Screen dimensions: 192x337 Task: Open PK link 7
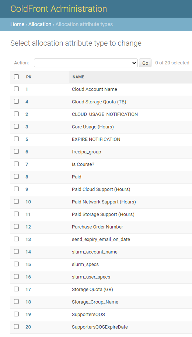[x=27, y=164]
